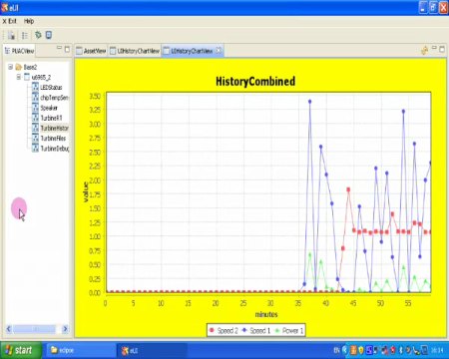449x359 pixels.
Task: Switch to the AssetView tab
Action: (x=91, y=51)
